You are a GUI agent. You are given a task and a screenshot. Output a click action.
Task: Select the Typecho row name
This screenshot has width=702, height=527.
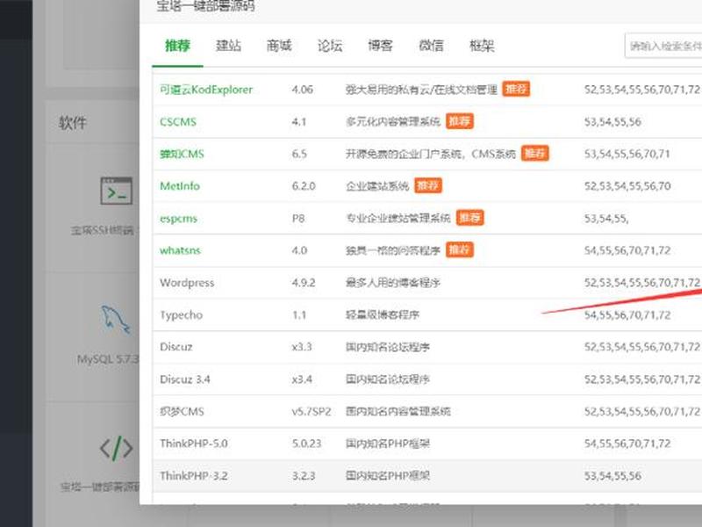[x=181, y=315]
